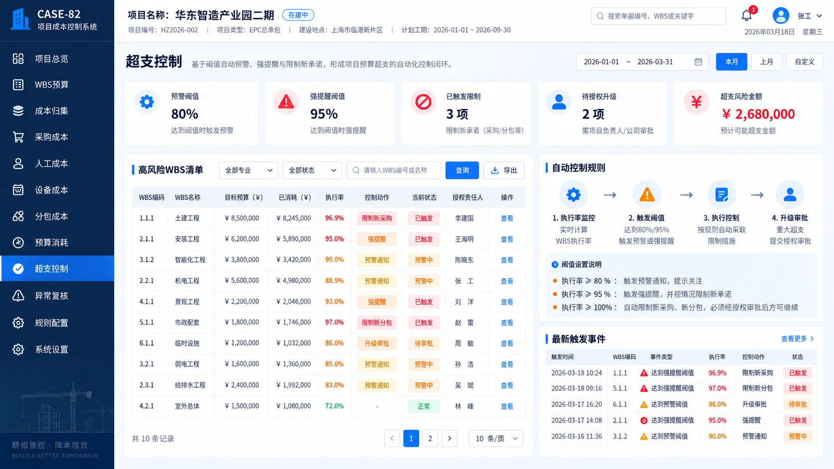
Task: Click the search magnifier in the top bar
Action: pyautogui.click(x=600, y=16)
